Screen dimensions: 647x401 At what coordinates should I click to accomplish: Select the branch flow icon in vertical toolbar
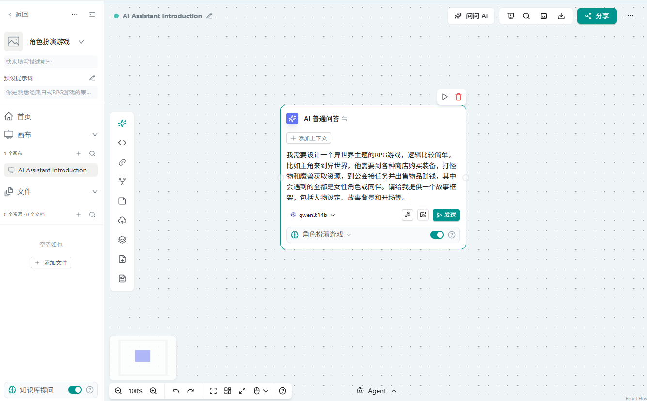point(122,182)
